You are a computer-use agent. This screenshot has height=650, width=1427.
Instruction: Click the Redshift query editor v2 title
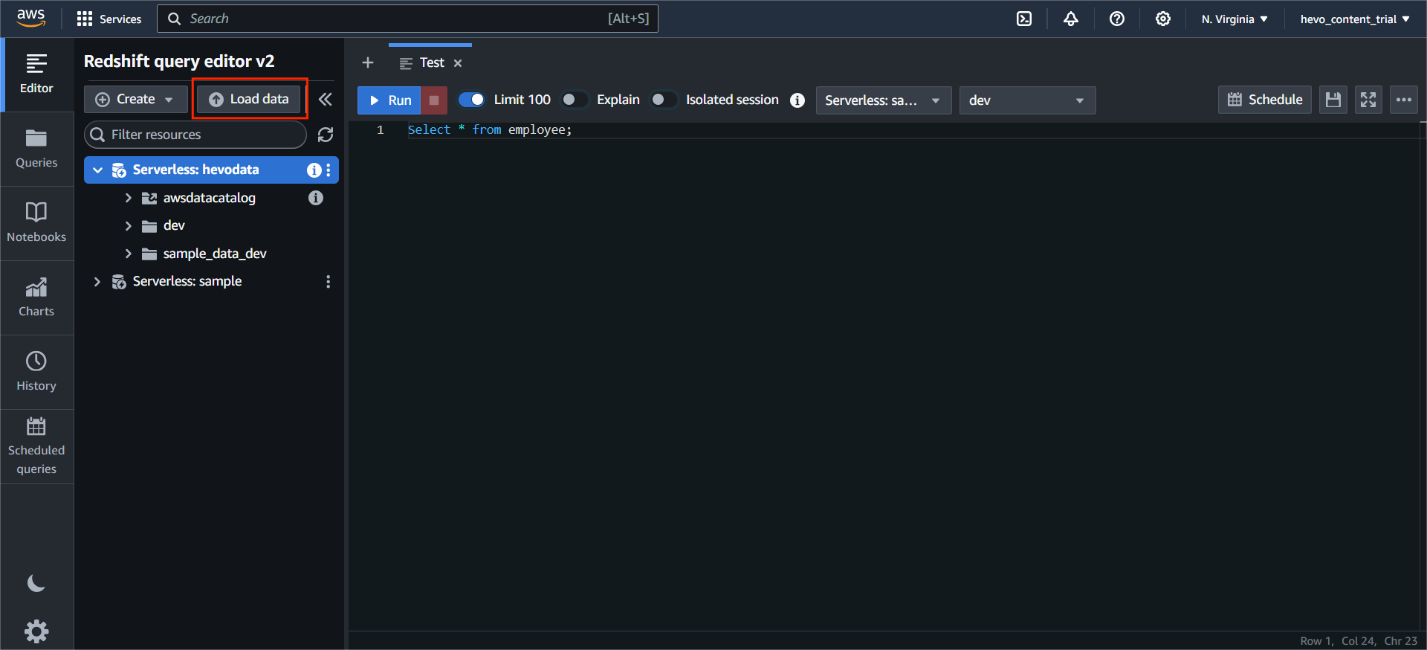click(x=179, y=61)
